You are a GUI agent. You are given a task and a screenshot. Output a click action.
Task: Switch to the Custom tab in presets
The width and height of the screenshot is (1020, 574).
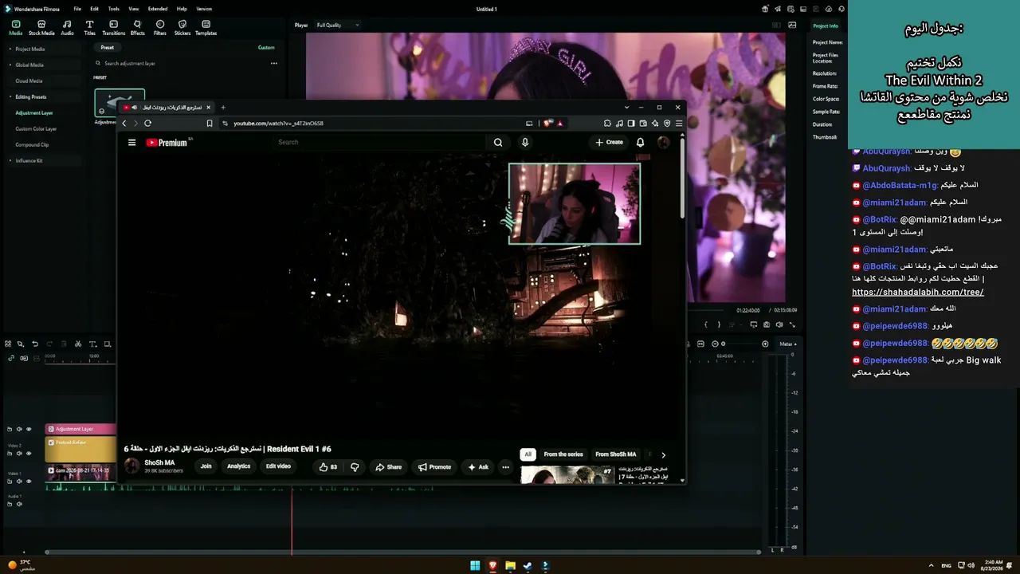[266, 48]
